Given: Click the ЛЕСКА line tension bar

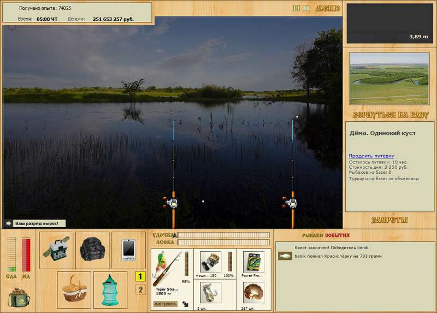Looking at the screenshot, I should (224, 242).
